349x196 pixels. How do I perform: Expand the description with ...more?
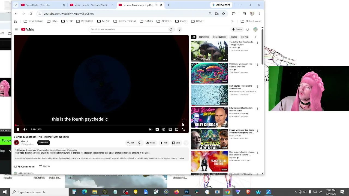(181, 158)
